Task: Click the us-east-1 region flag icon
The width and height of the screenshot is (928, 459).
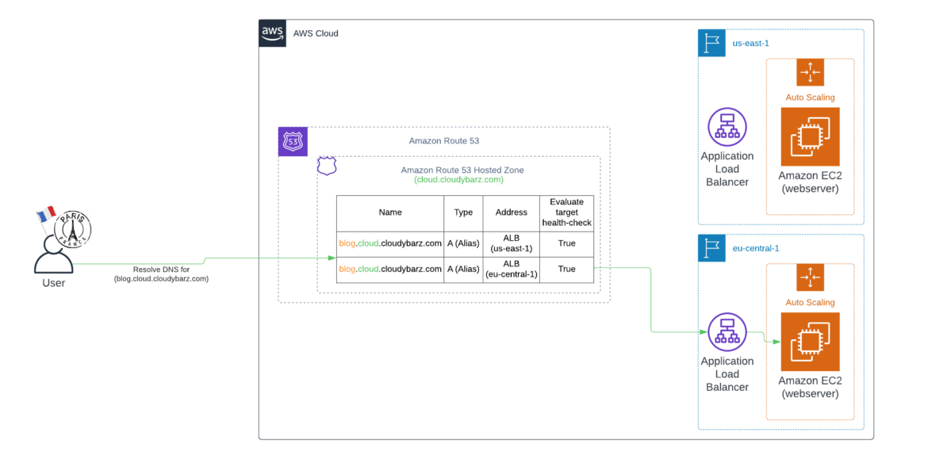Action: click(711, 43)
